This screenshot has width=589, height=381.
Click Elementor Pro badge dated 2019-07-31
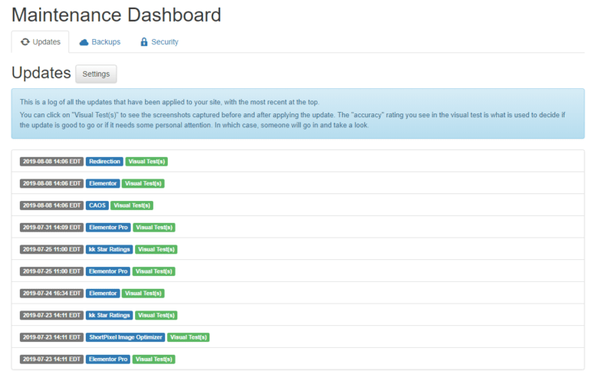[x=108, y=227]
